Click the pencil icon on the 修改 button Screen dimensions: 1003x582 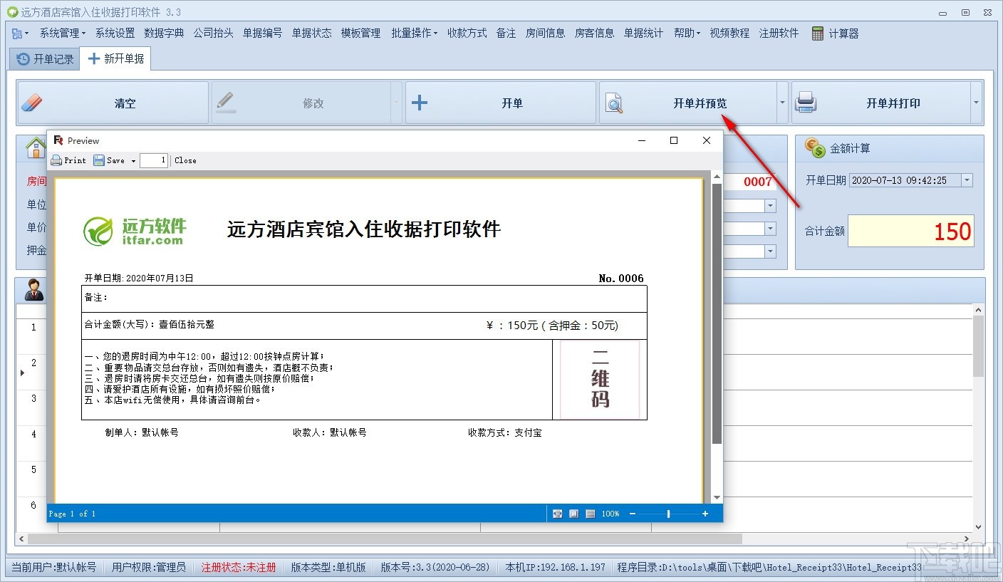(225, 102)
